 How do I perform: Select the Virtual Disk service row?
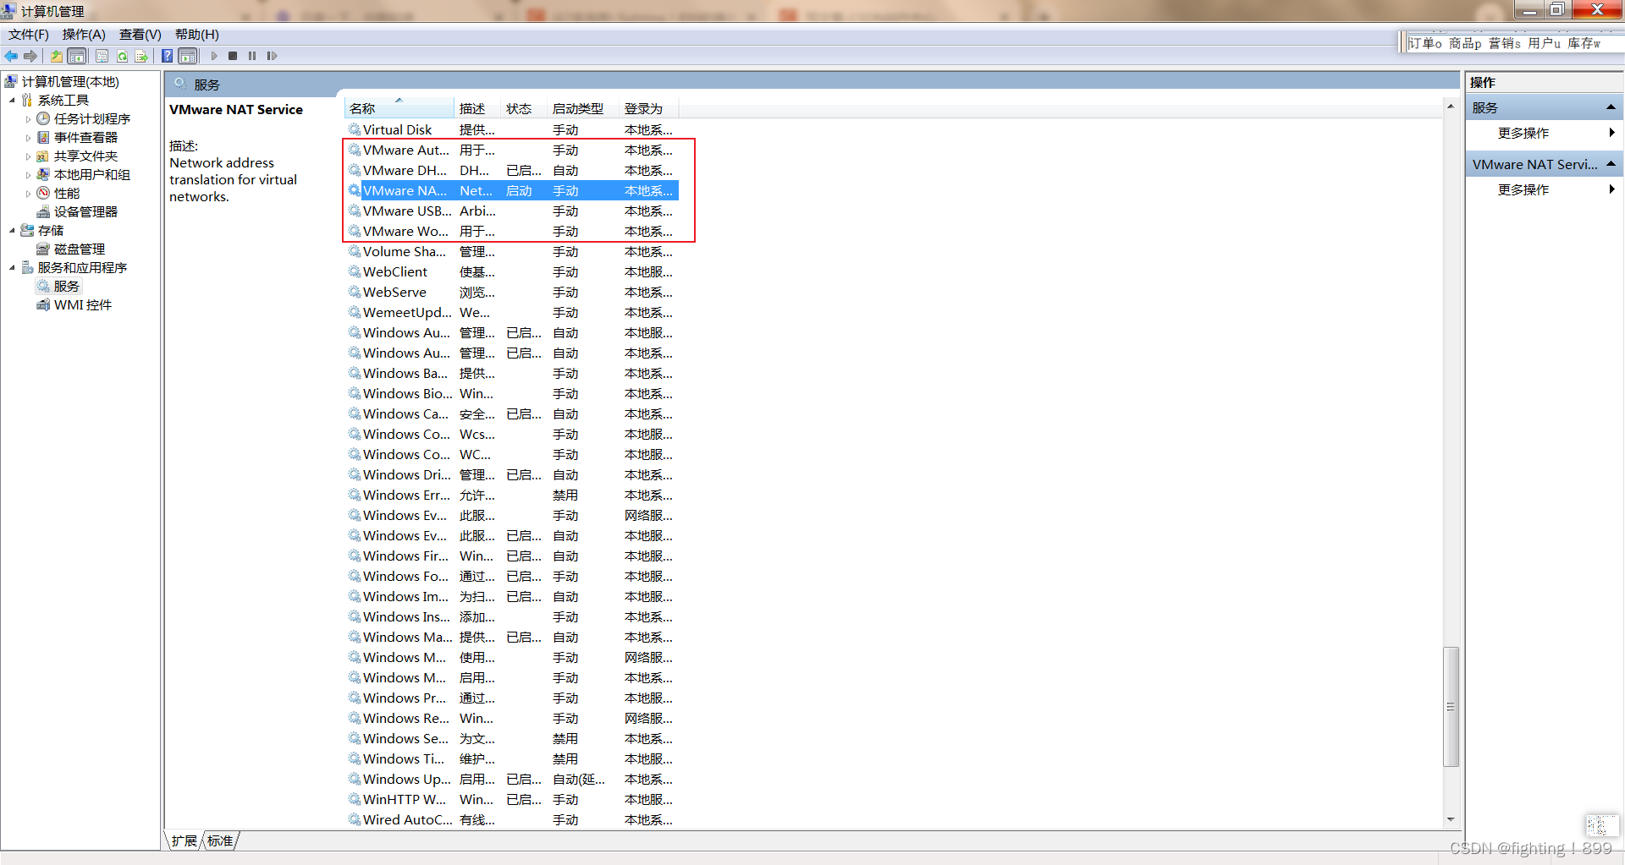(x=512, y=130)
